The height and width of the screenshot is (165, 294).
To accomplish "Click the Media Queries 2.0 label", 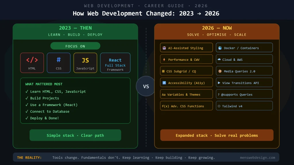I will (x=239, y=71).
